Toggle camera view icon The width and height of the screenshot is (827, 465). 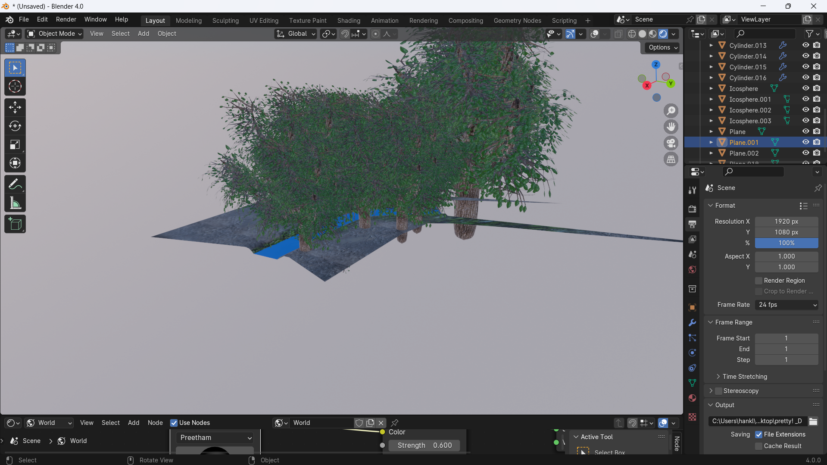(671, 143)
